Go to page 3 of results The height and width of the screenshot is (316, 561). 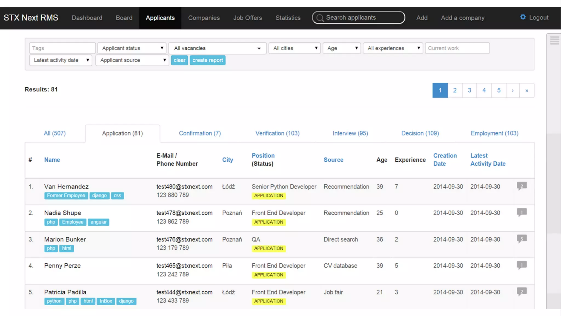click(470, 90)
